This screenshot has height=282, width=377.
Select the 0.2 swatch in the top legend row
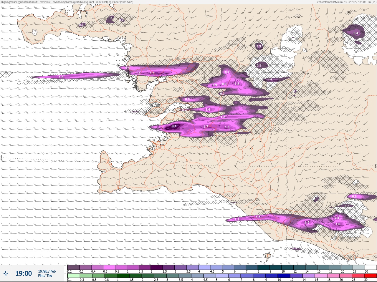tap(73, 267)
